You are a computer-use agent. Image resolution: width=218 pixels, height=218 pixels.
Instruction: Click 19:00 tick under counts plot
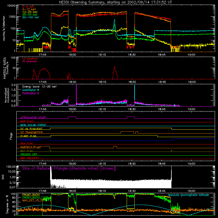pos(192,55)
